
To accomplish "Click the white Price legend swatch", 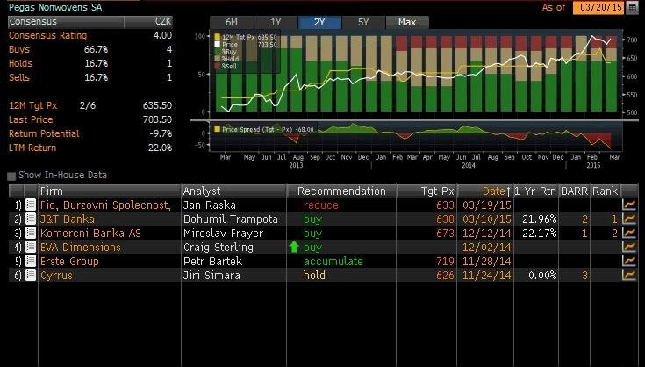I will (x=218, y=45).
